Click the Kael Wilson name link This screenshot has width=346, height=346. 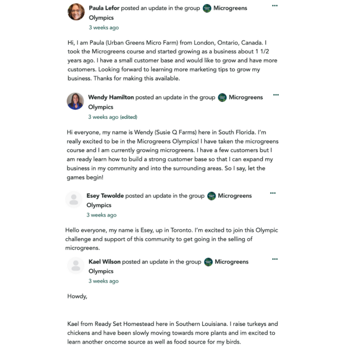point(105,262)
